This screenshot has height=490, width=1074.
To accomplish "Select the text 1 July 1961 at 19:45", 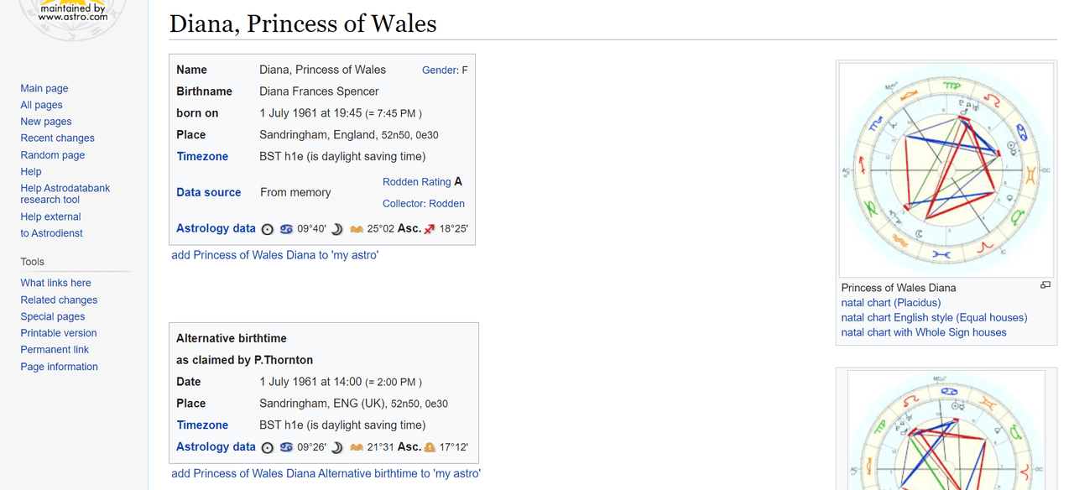I will click(x=310, y=113).
